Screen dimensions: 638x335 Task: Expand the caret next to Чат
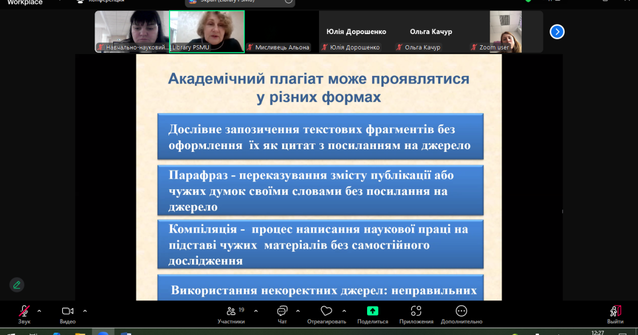(x=298, y=312)
